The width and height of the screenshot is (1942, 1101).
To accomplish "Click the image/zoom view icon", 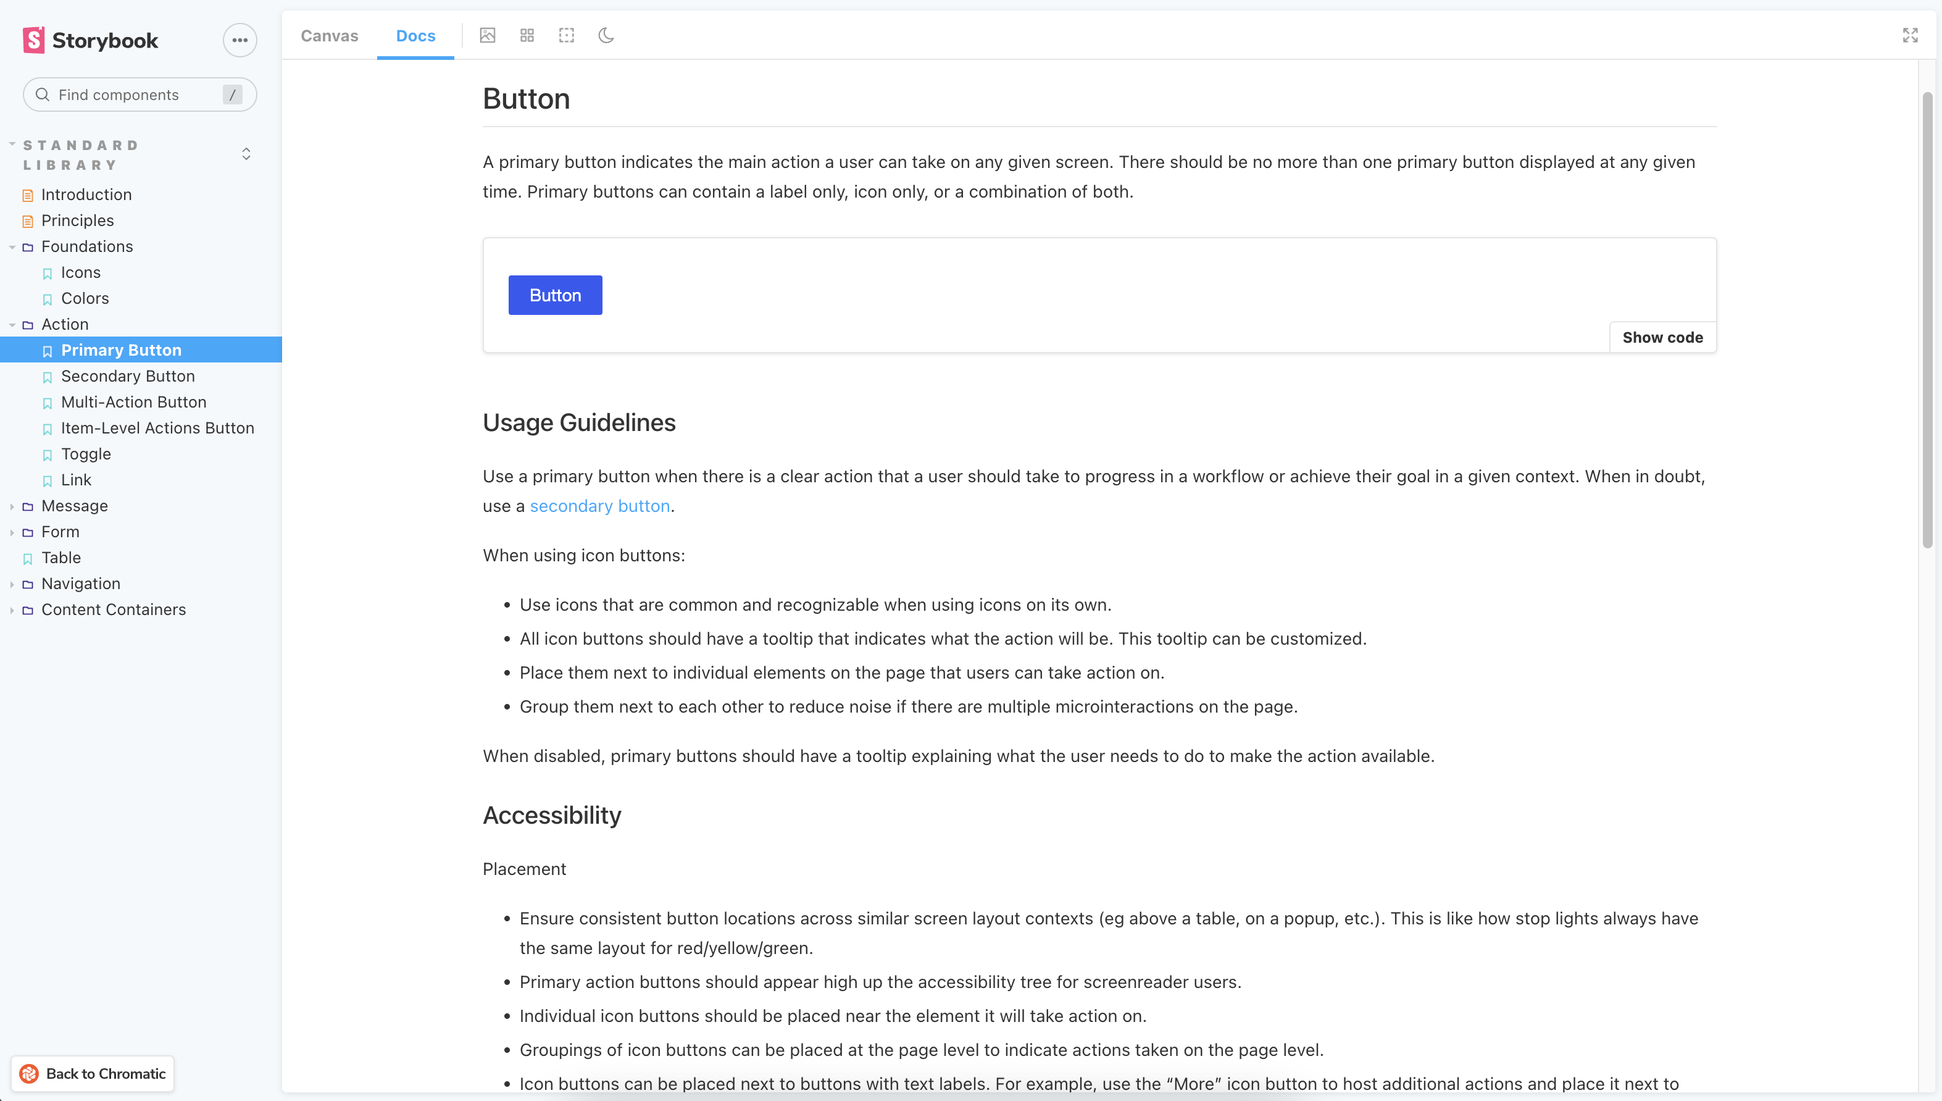I will pos(487,35).
